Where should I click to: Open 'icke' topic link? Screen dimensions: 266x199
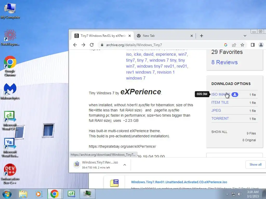click(x=137, y=54)
